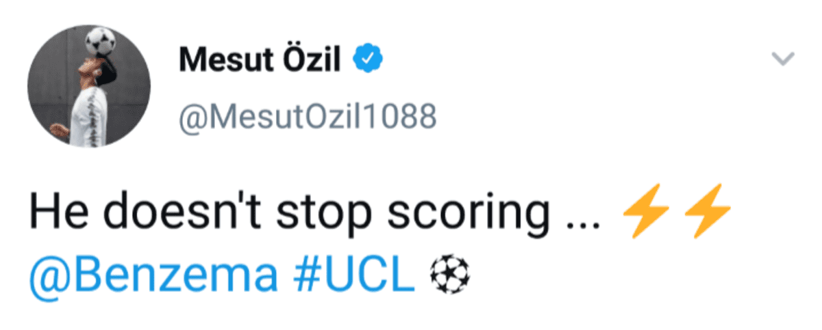Open the tweet options chevron menu
This screenshot has height=330, width=822.
(x=783, y=59)
